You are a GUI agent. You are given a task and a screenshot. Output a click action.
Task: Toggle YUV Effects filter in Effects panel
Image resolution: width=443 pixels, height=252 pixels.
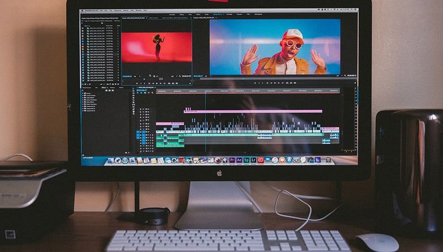[113, 91]
